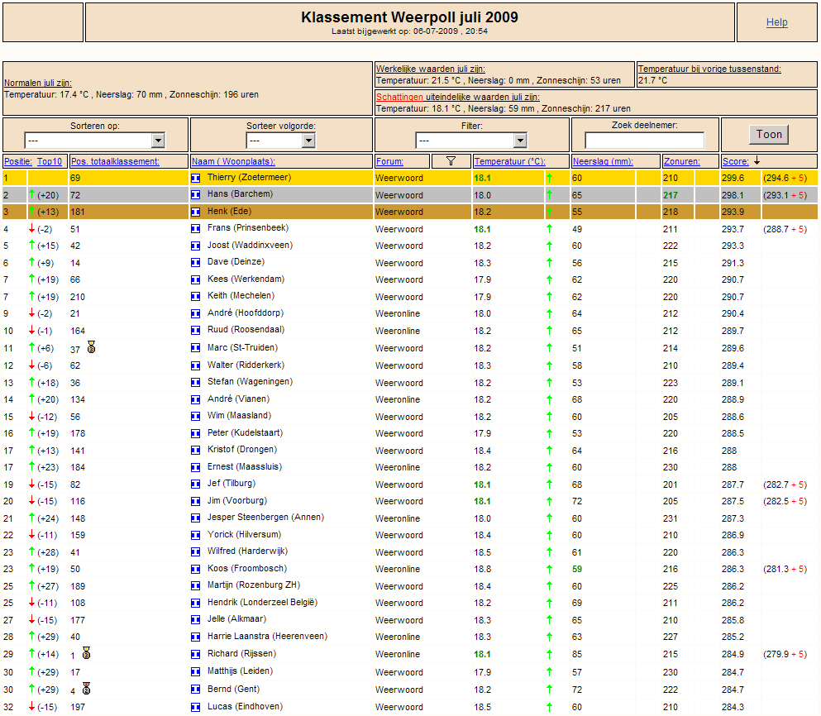The image size is (821, 716).
Task: Open the Help link
Action: 776,22
